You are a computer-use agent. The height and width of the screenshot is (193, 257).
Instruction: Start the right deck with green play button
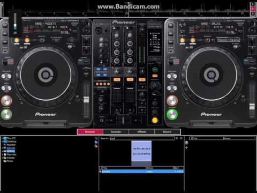(x=172, y=114)
